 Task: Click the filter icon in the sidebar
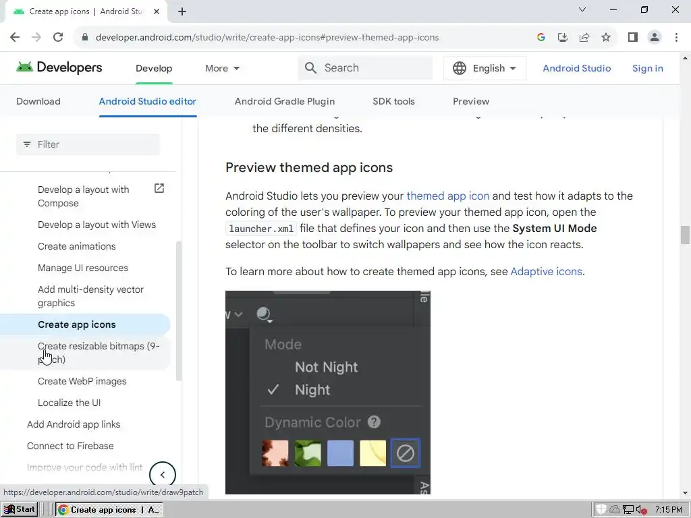27,144
